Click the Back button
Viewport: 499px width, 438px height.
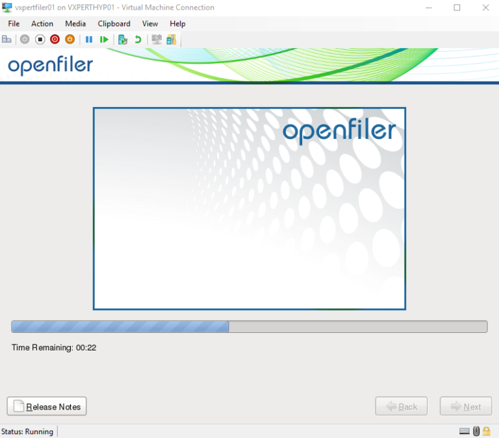pyautogui.click(x=402, y=406)
